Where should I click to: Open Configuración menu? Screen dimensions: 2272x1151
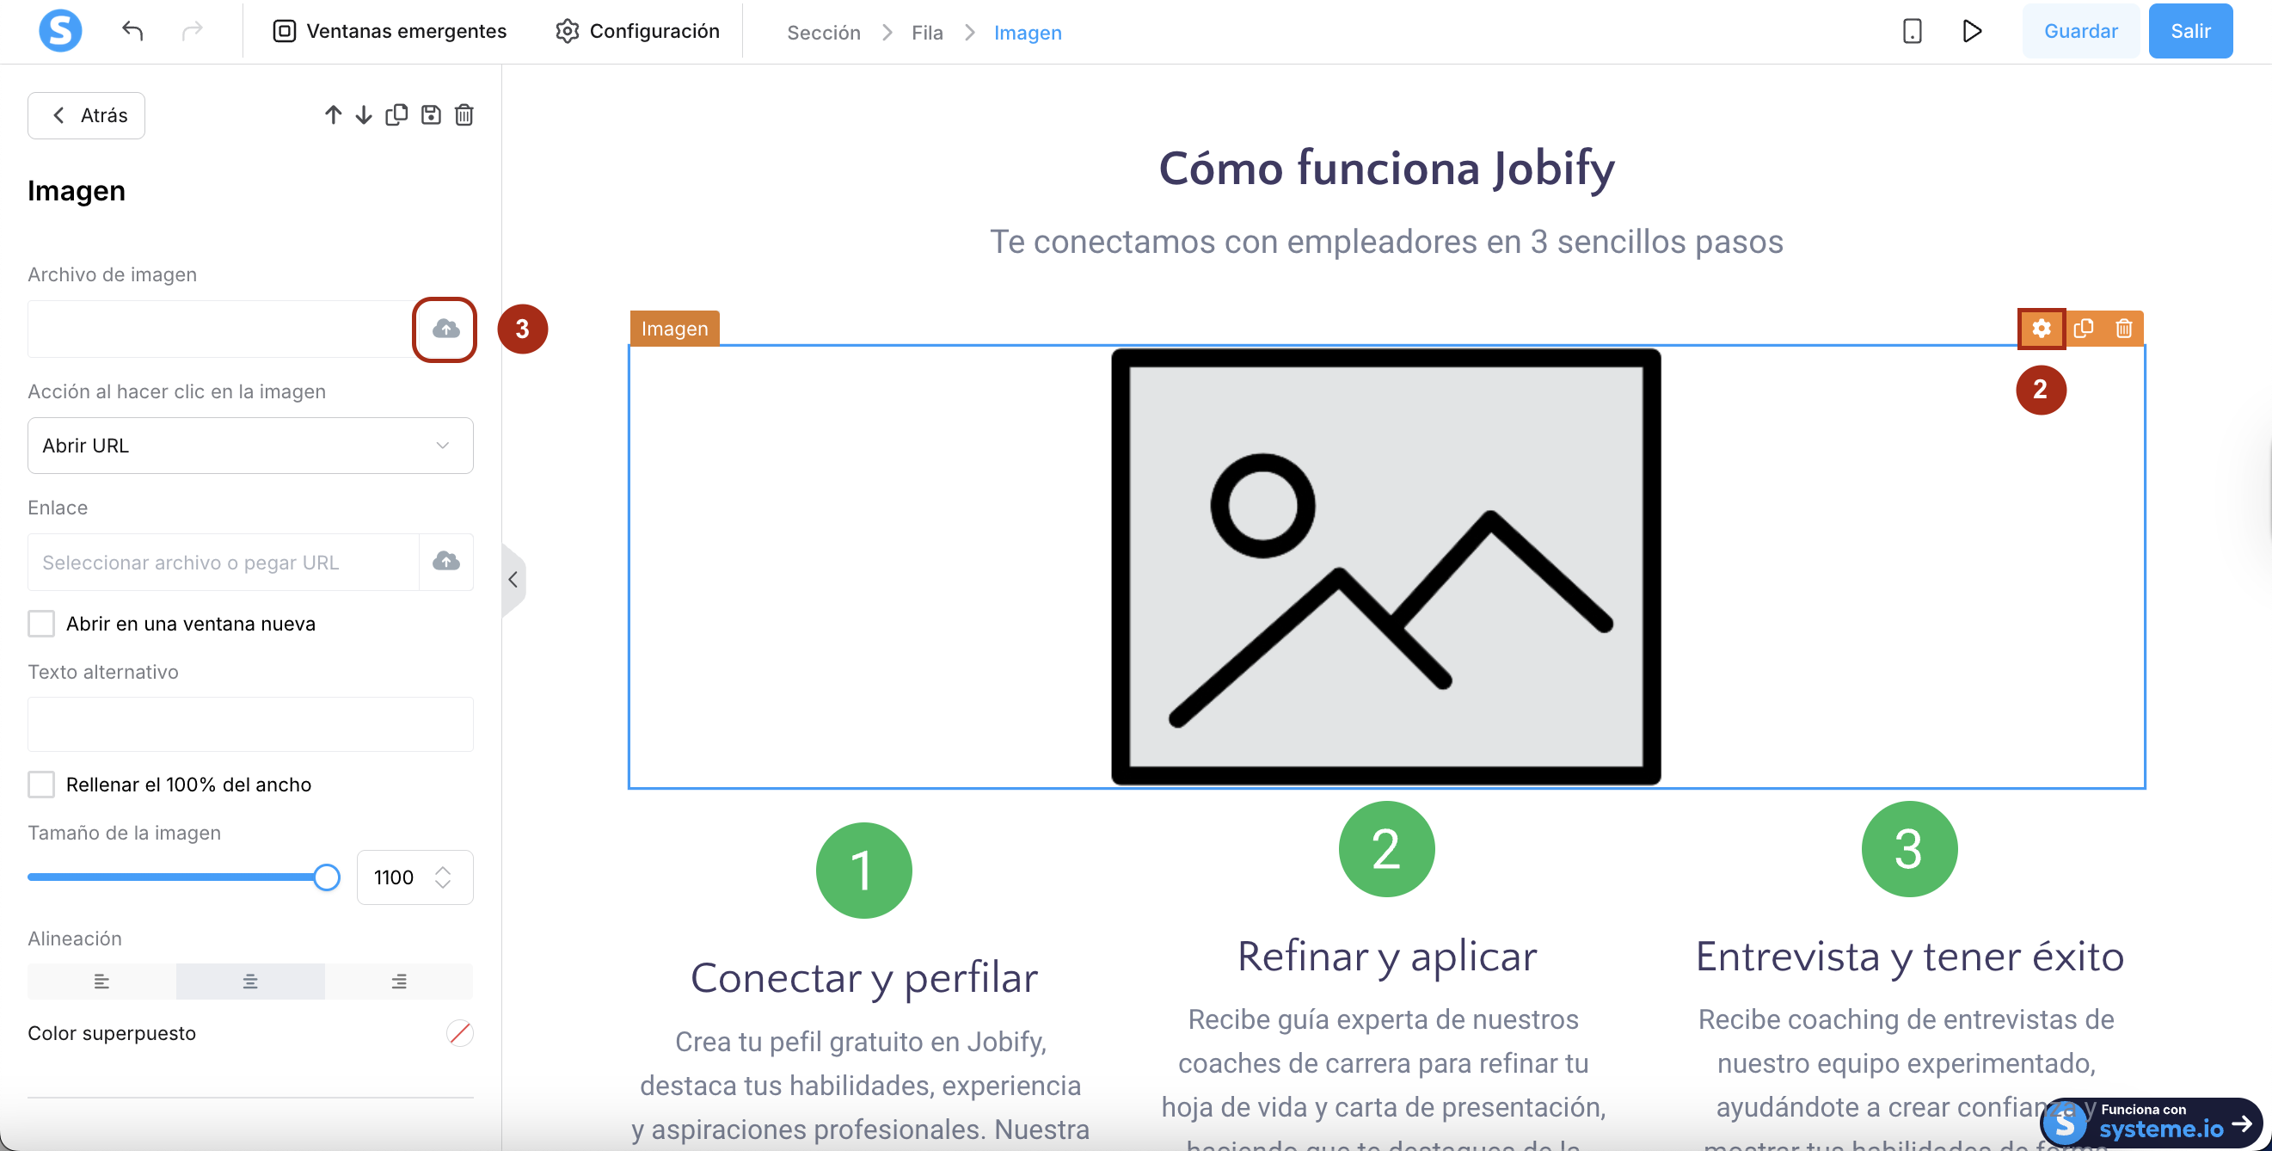pyautogui.click(x=636, y=32)
